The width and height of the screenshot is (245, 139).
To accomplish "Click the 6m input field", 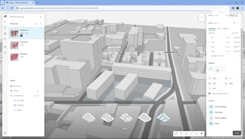I will tap(217, 89).
